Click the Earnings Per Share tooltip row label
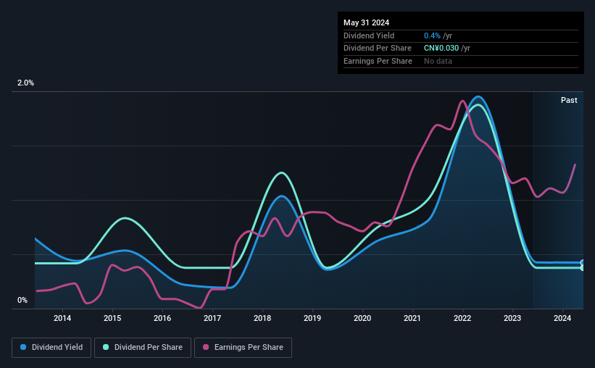The width and height of the screenshot is (595, 368). point(378,61)
